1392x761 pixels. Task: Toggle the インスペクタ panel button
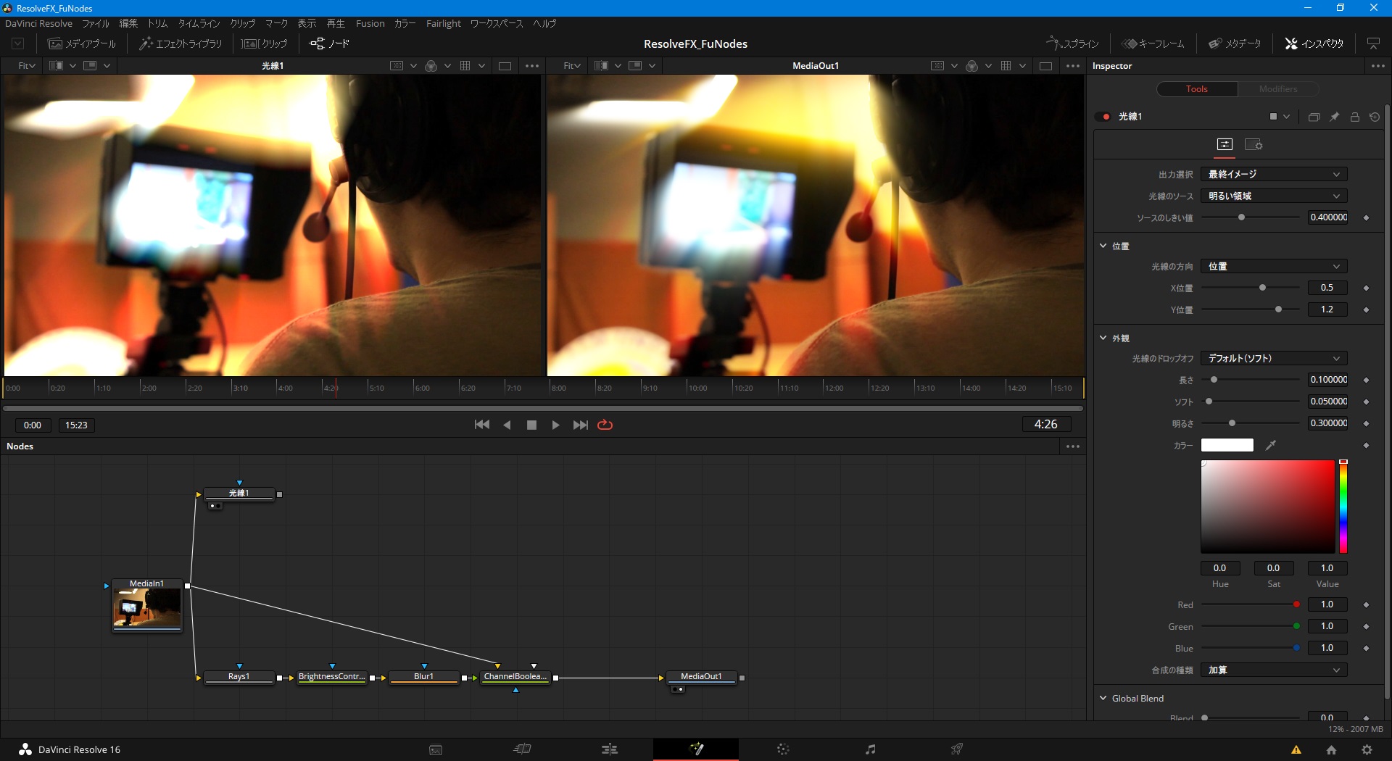pos(1314,43)
